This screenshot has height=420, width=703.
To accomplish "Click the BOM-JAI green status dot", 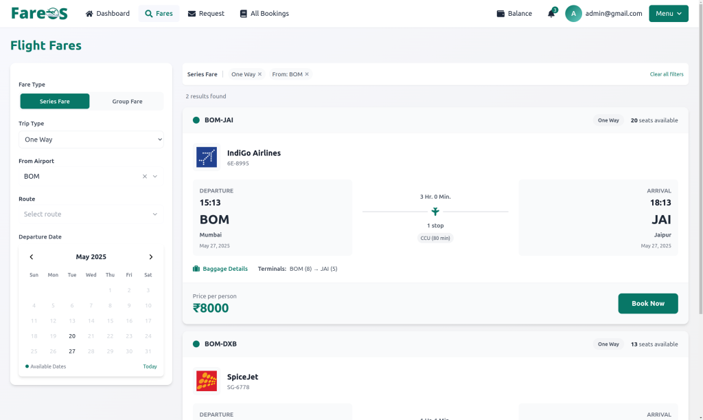I will pos(196,120).
